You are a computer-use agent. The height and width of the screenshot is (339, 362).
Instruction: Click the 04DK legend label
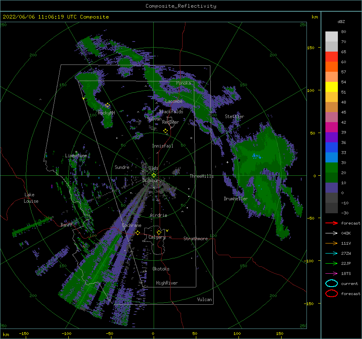pos(346,233)
